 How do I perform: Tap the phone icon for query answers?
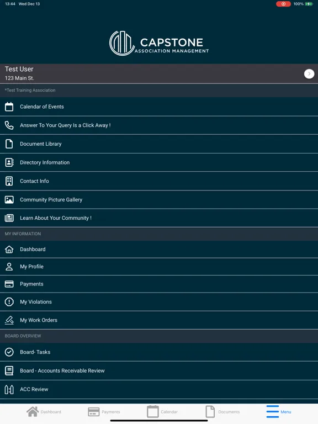pyautogui.click(x=9, y=125)
